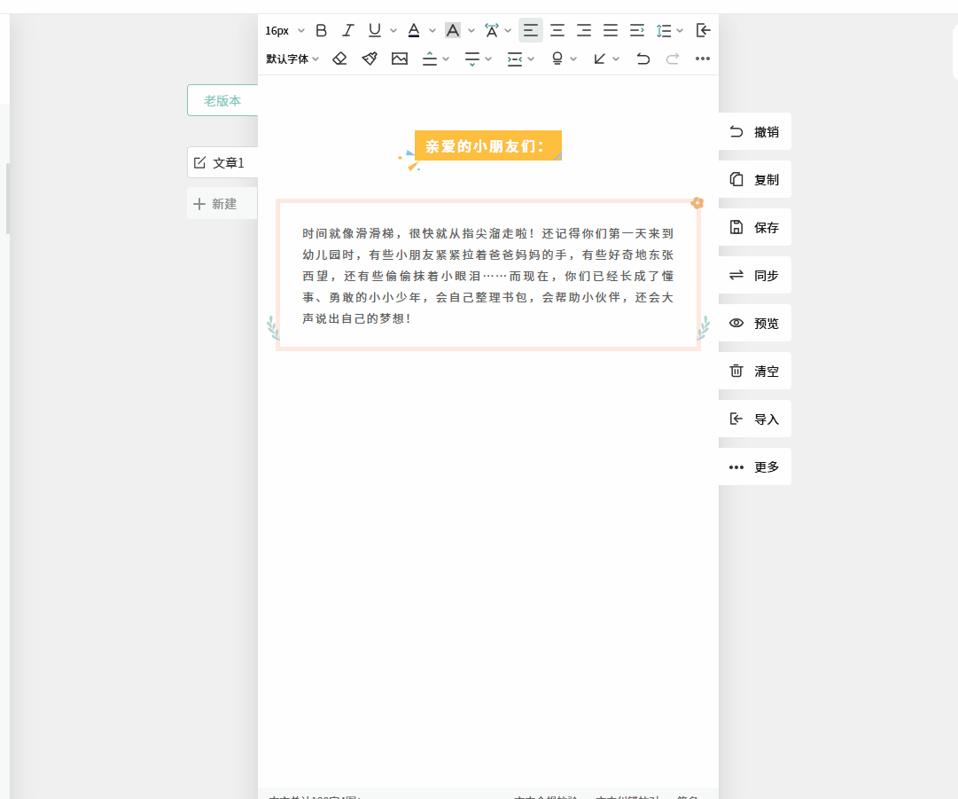958x799 pixels.
Task: Expand the highlight color dropdown arrow
Action: coord(471,30)
